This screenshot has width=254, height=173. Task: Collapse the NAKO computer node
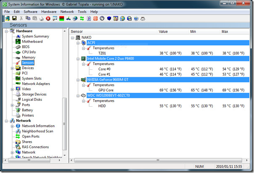point(72,38)
